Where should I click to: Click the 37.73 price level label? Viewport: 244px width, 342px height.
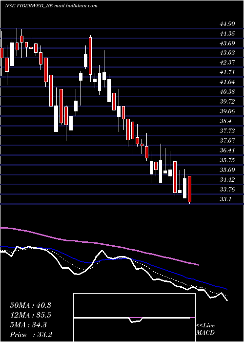pyautogui.click(x=227, y=130)
